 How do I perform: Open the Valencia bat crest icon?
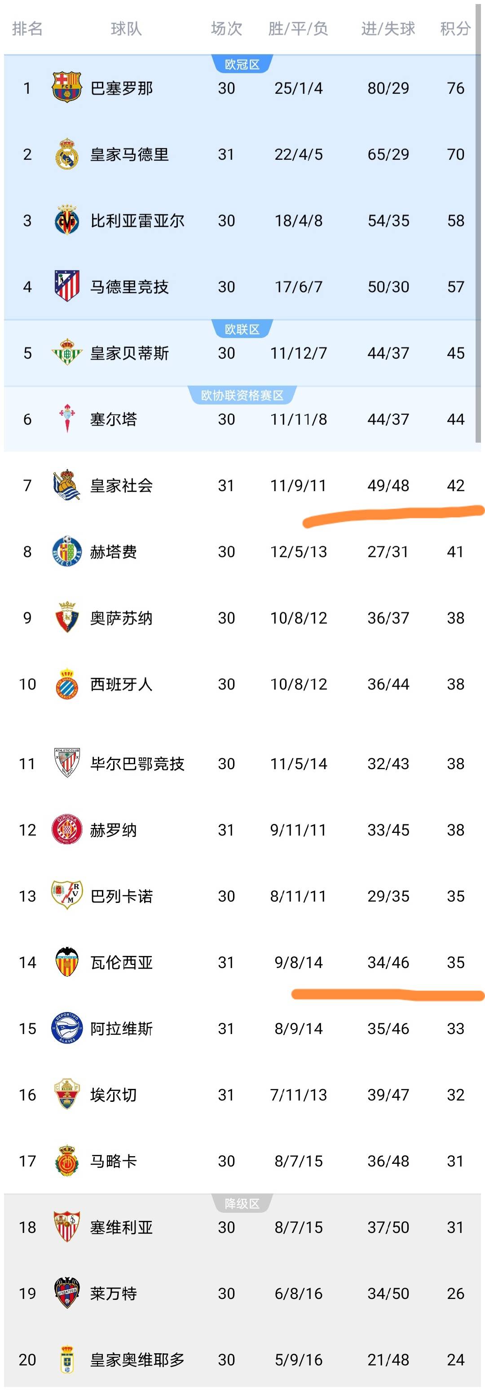coord(67,962)
